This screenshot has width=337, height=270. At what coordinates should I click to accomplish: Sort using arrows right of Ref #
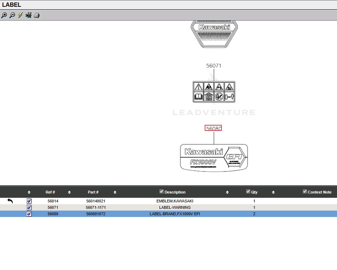pyautogui.click(x=69, y=192)
